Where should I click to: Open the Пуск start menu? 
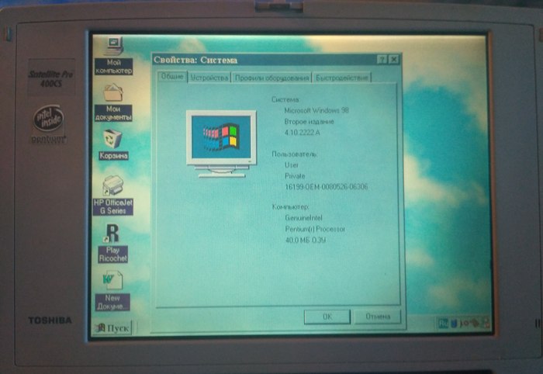point(112,328)
